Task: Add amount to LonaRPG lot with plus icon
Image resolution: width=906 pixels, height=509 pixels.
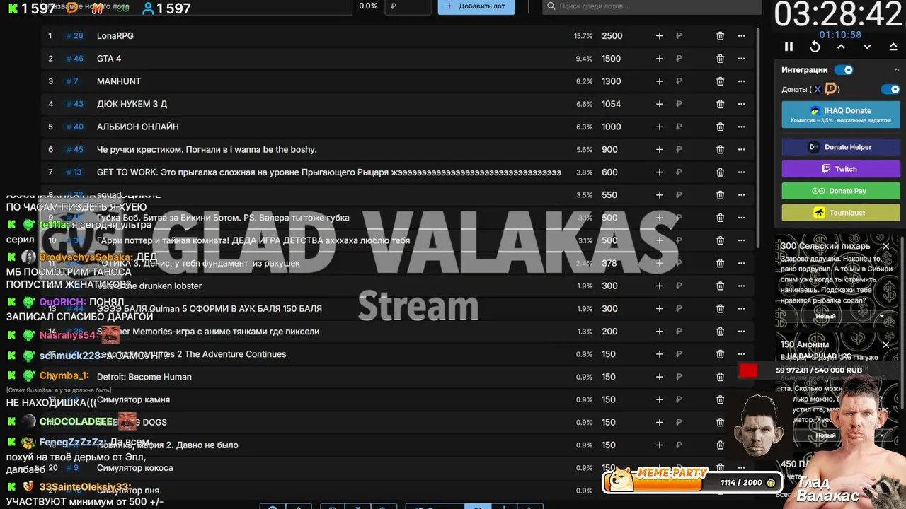Action: click(659, 35)
